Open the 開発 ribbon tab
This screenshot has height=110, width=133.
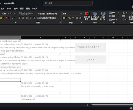click(28, 9)
